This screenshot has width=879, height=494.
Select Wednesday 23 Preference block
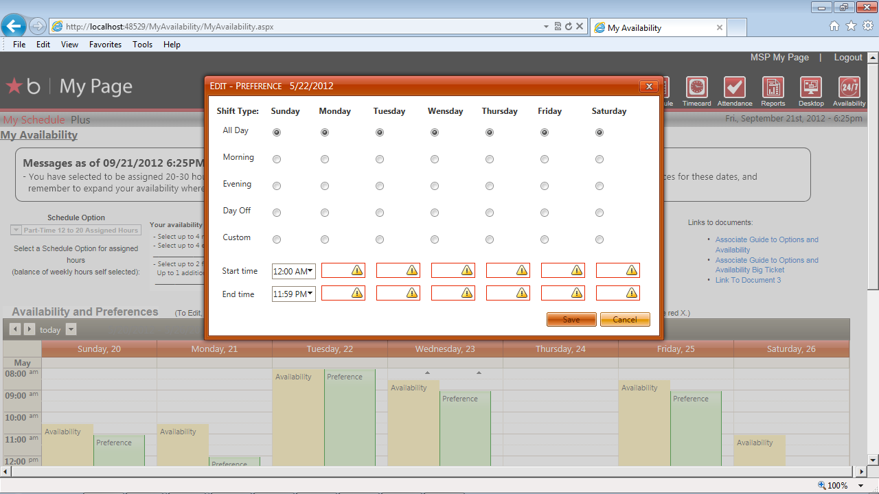[466, 429]
